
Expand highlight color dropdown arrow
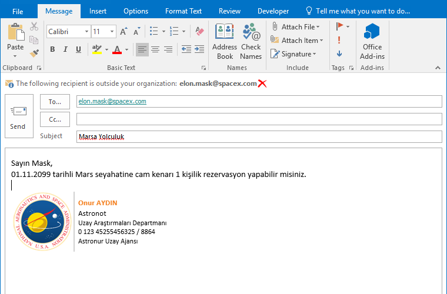pos(106,49)
